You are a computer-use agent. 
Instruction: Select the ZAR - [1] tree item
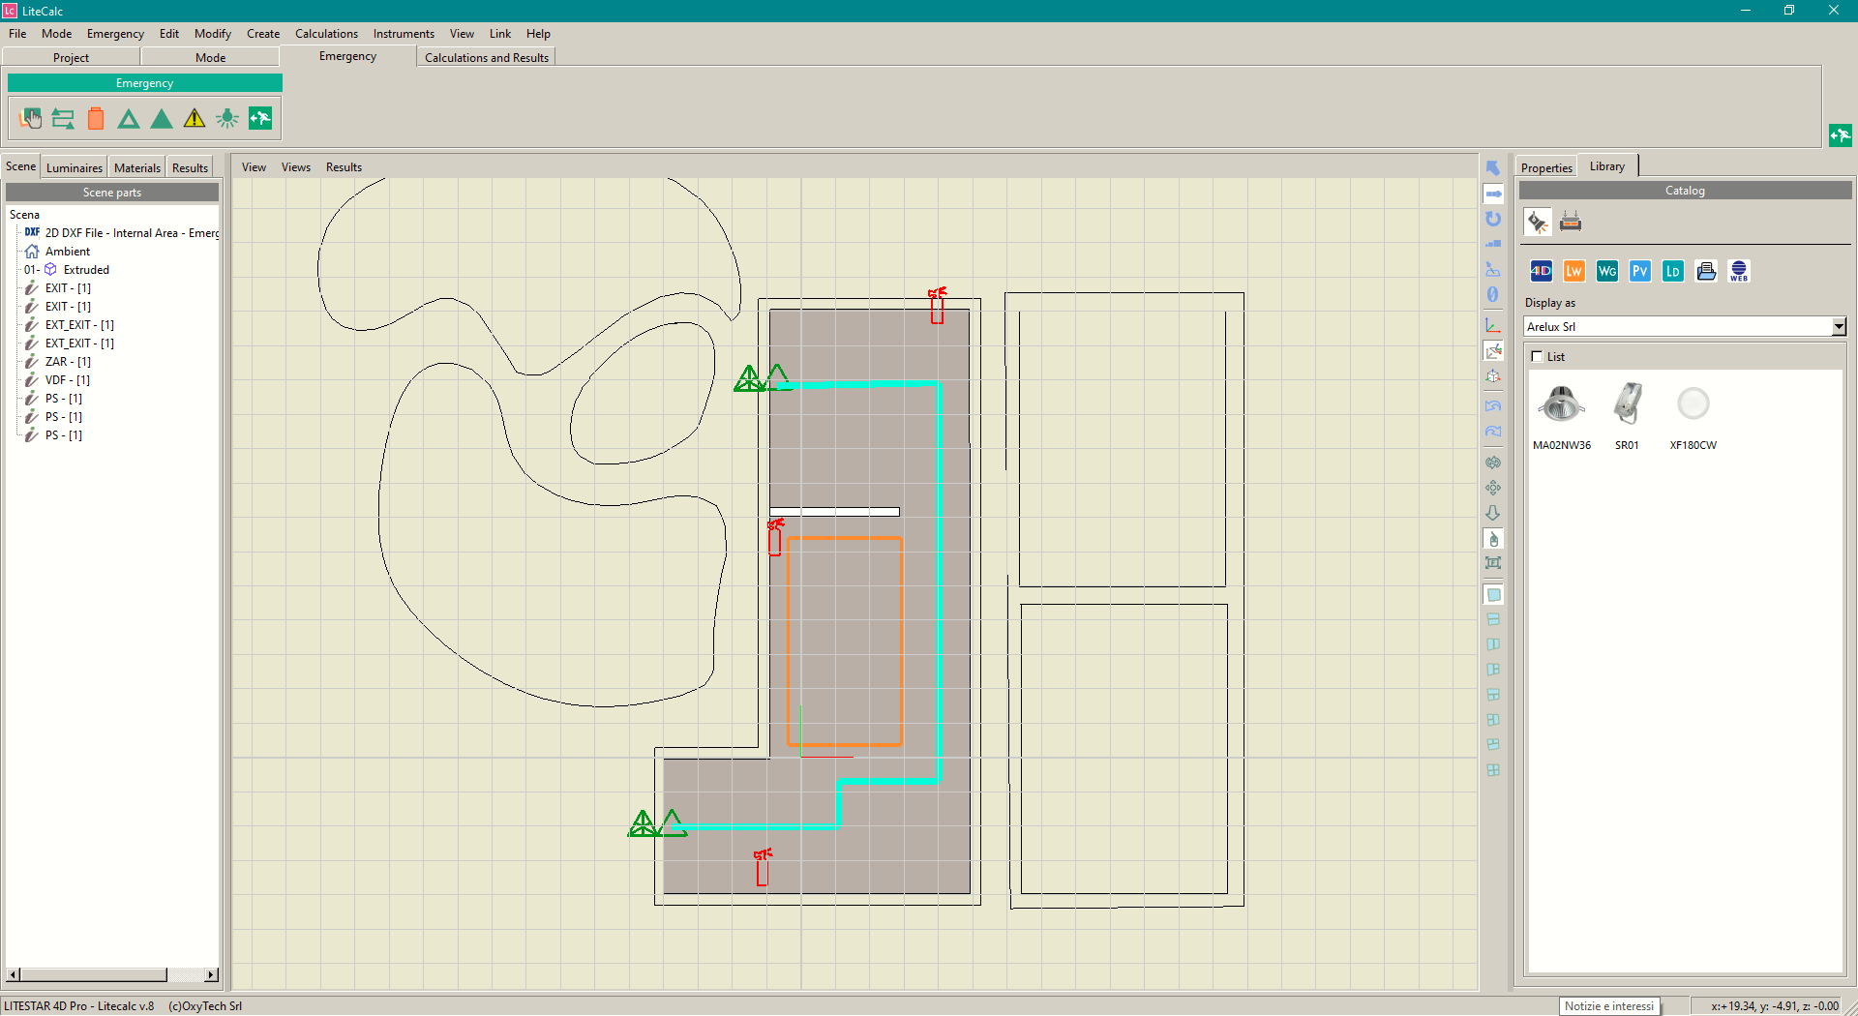[68, 362]
